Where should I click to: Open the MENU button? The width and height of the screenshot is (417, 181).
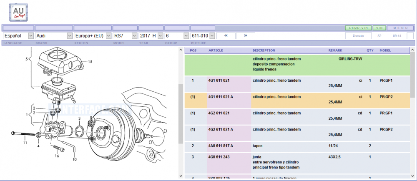click(400, 28)
